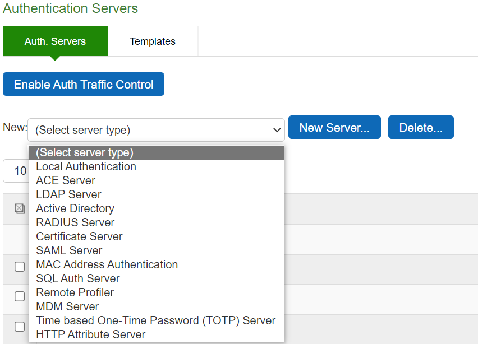Click the Delete... button

click(x=421, y=127)
